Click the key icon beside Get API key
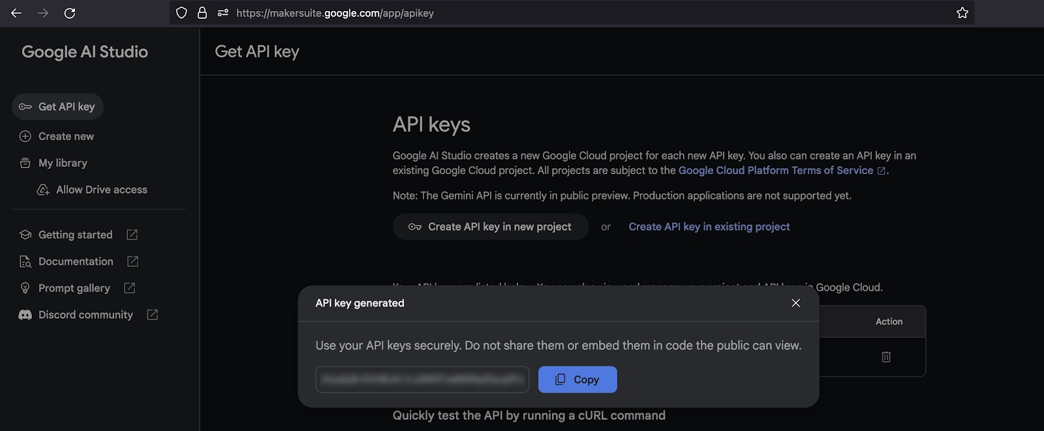Viewport: 1044px width, 431px height. tap(25, 107)
